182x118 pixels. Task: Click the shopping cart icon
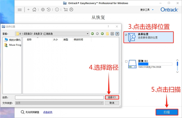point(66,10)
